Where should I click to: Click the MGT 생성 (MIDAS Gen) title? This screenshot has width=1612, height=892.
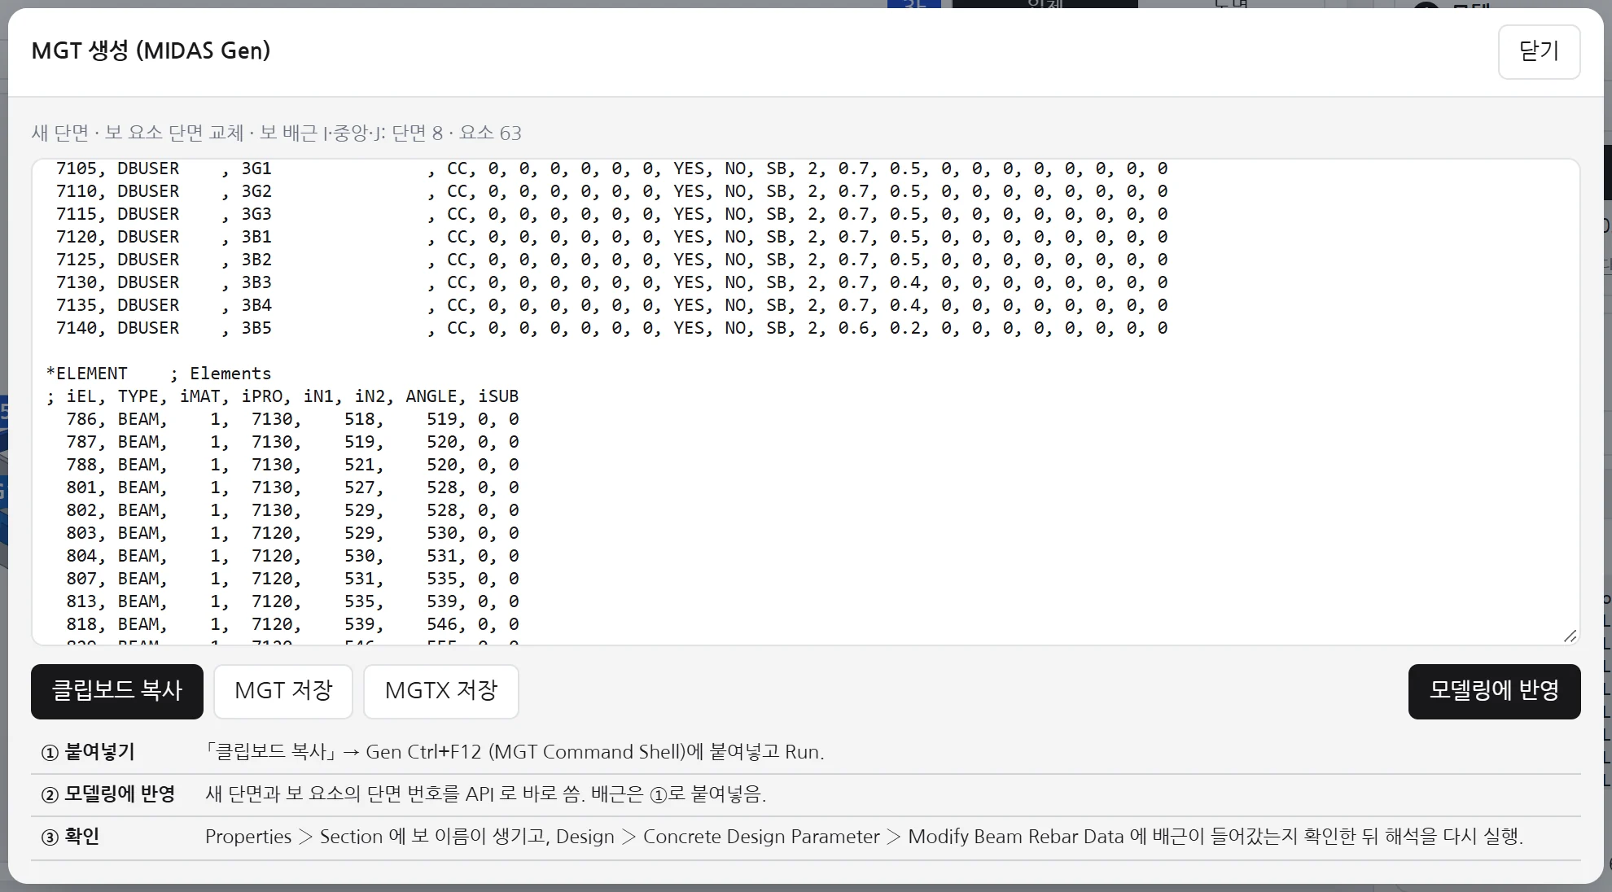click(x=151, y=50)
